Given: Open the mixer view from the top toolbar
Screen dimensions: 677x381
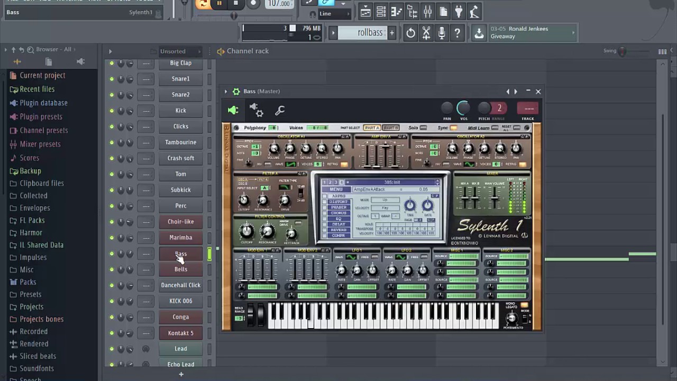Looking at the screenshot, I should click(427, 11).
